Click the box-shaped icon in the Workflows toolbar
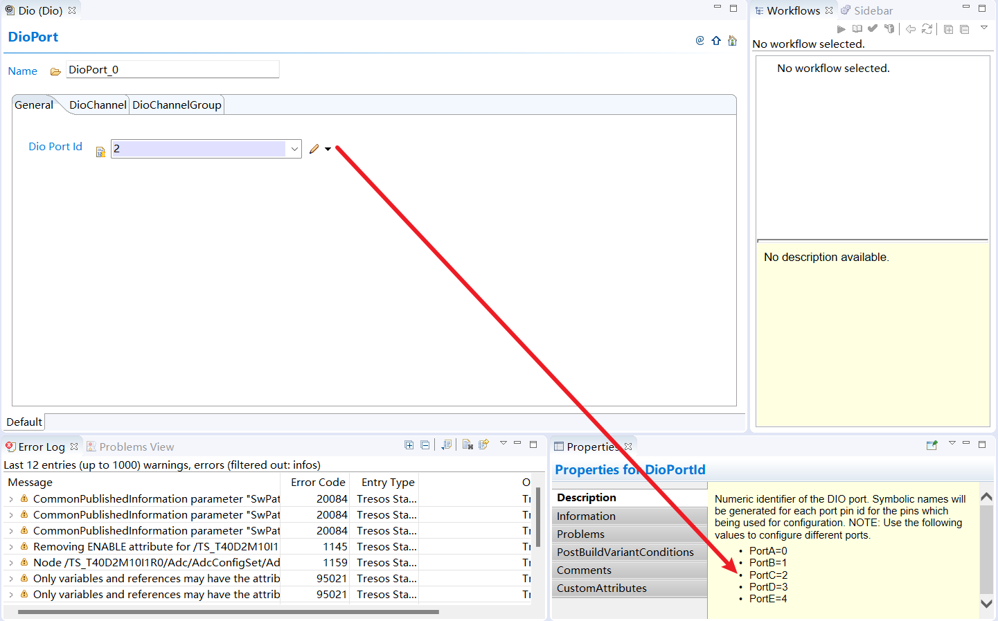The image size is (998, 621). (889, 29)
